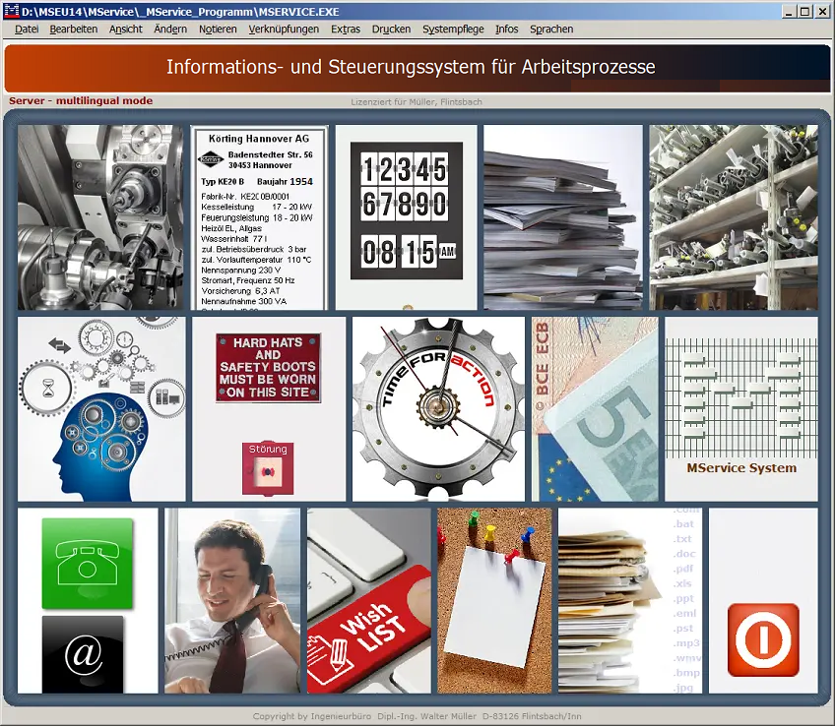Open the MService System diagram tile
This screenshot has height=726, width=835.
[740, 408]
